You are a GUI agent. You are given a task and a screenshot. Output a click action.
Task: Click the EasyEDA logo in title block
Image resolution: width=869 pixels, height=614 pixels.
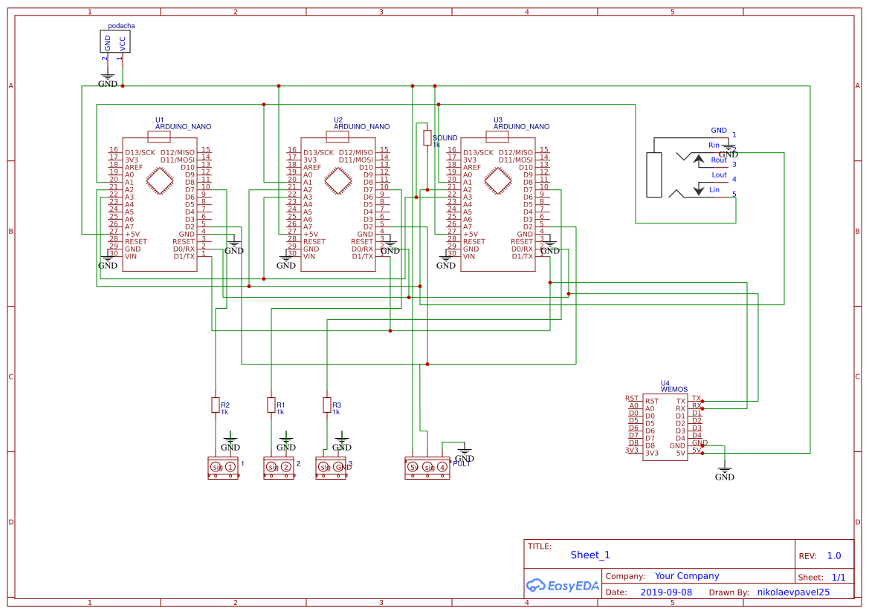coord(562,585)
